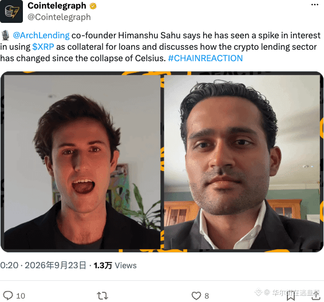Click the microphone emoji in tweet text
The height and width of the screenshot is (302, 324).
click(5, 35)
